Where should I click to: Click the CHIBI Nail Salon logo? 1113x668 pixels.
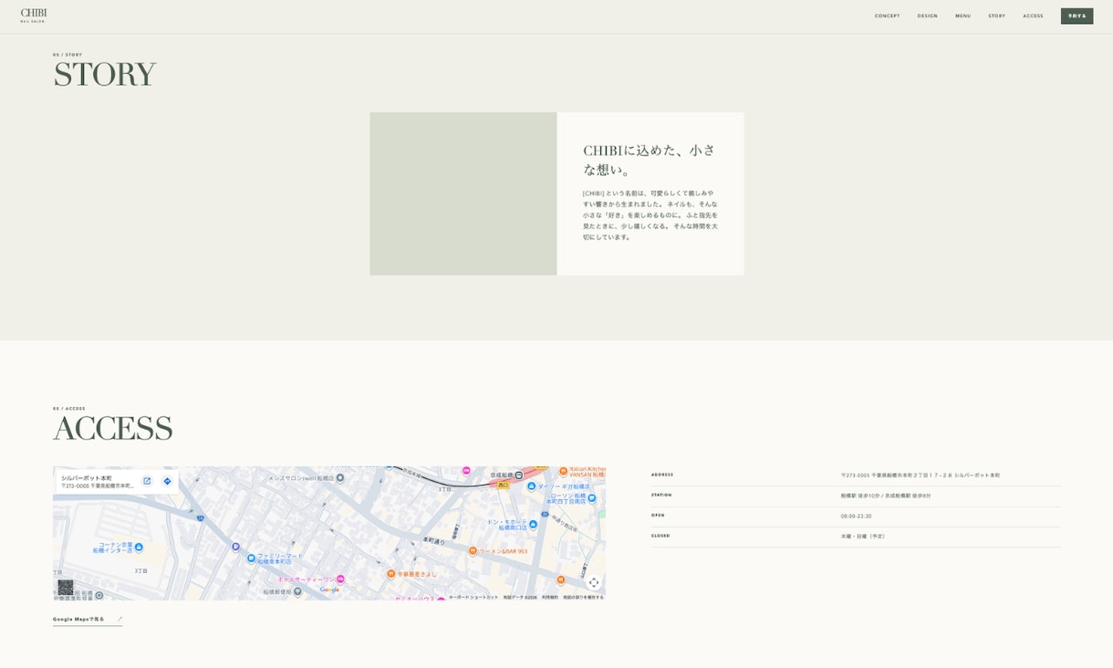click(34, 16)
